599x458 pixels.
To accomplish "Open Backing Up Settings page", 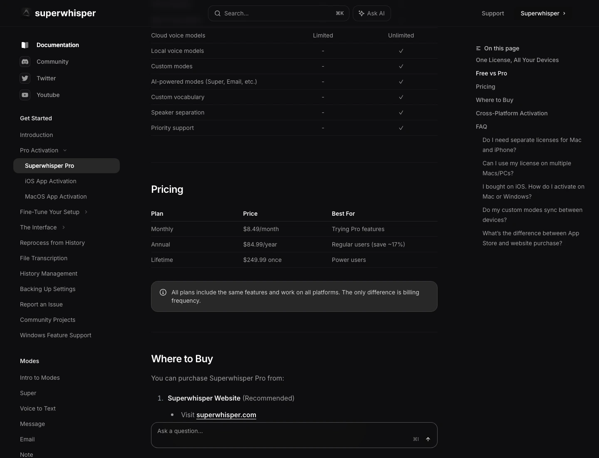I will 48,289.
